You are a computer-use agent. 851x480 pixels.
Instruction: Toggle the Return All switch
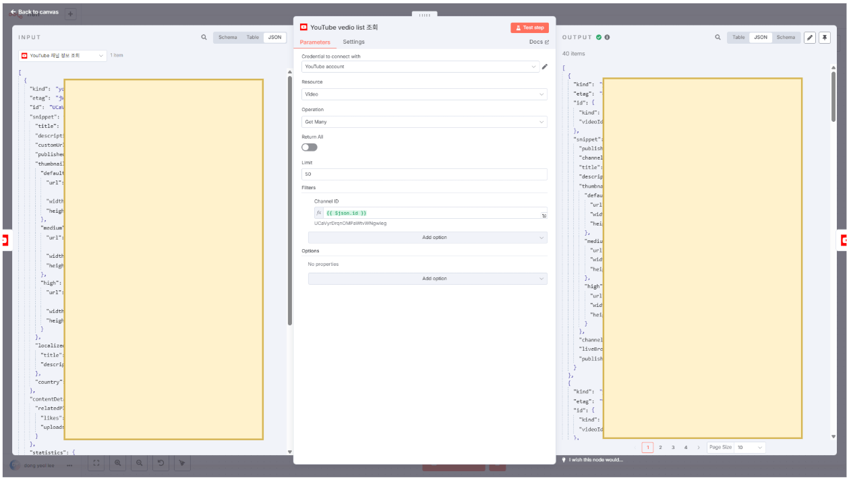pyautogui.click(x=310, y=147)
